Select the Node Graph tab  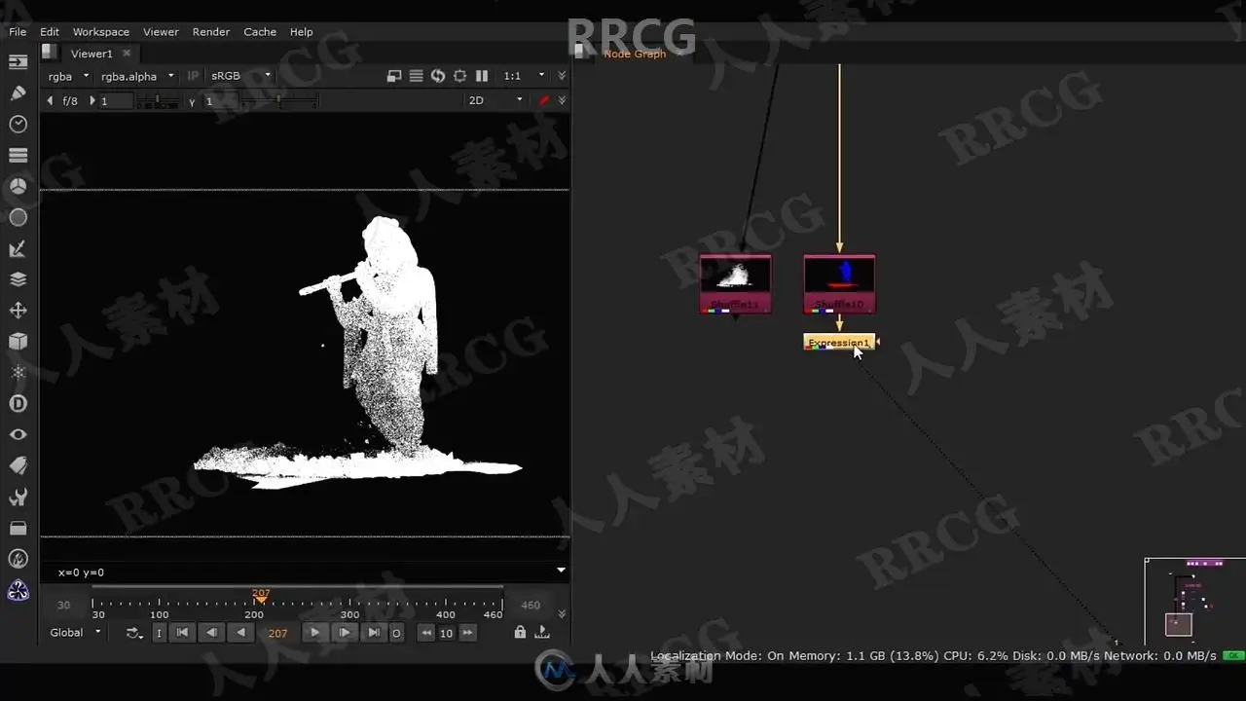click(x=635, y=54)
